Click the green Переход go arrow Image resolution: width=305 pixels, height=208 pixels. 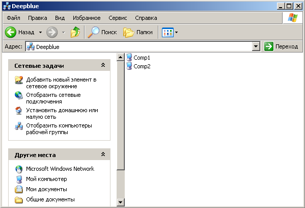[x=269, y=46]
